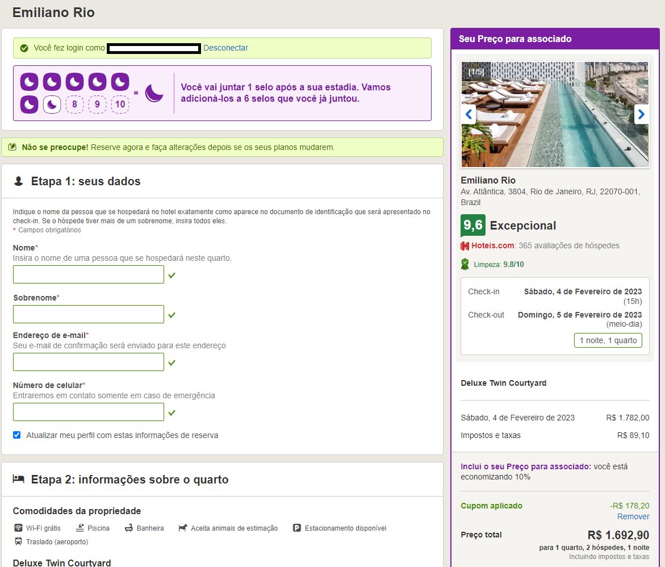Screen dimensions: 665x567
Task: Click the person icon next to Etapa 1
Action: [x=18, y=181]
